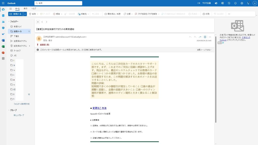The width and height of the screenshot is (258, 145).
Task: Open the settings gear in the top bar
Action: point(242,3)
